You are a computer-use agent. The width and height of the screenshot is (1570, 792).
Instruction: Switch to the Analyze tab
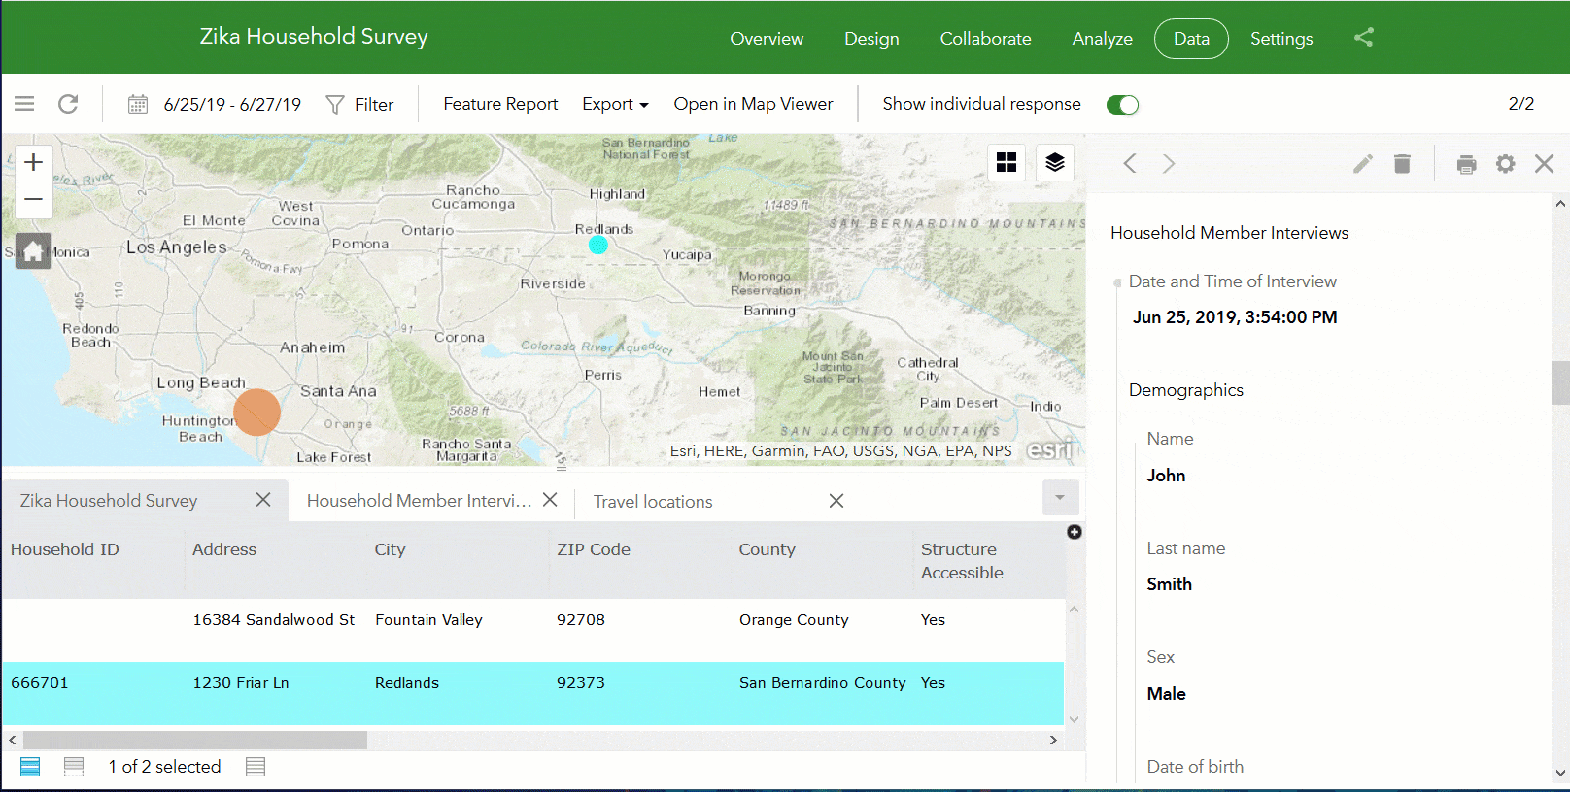click(x=1102, y=39)
